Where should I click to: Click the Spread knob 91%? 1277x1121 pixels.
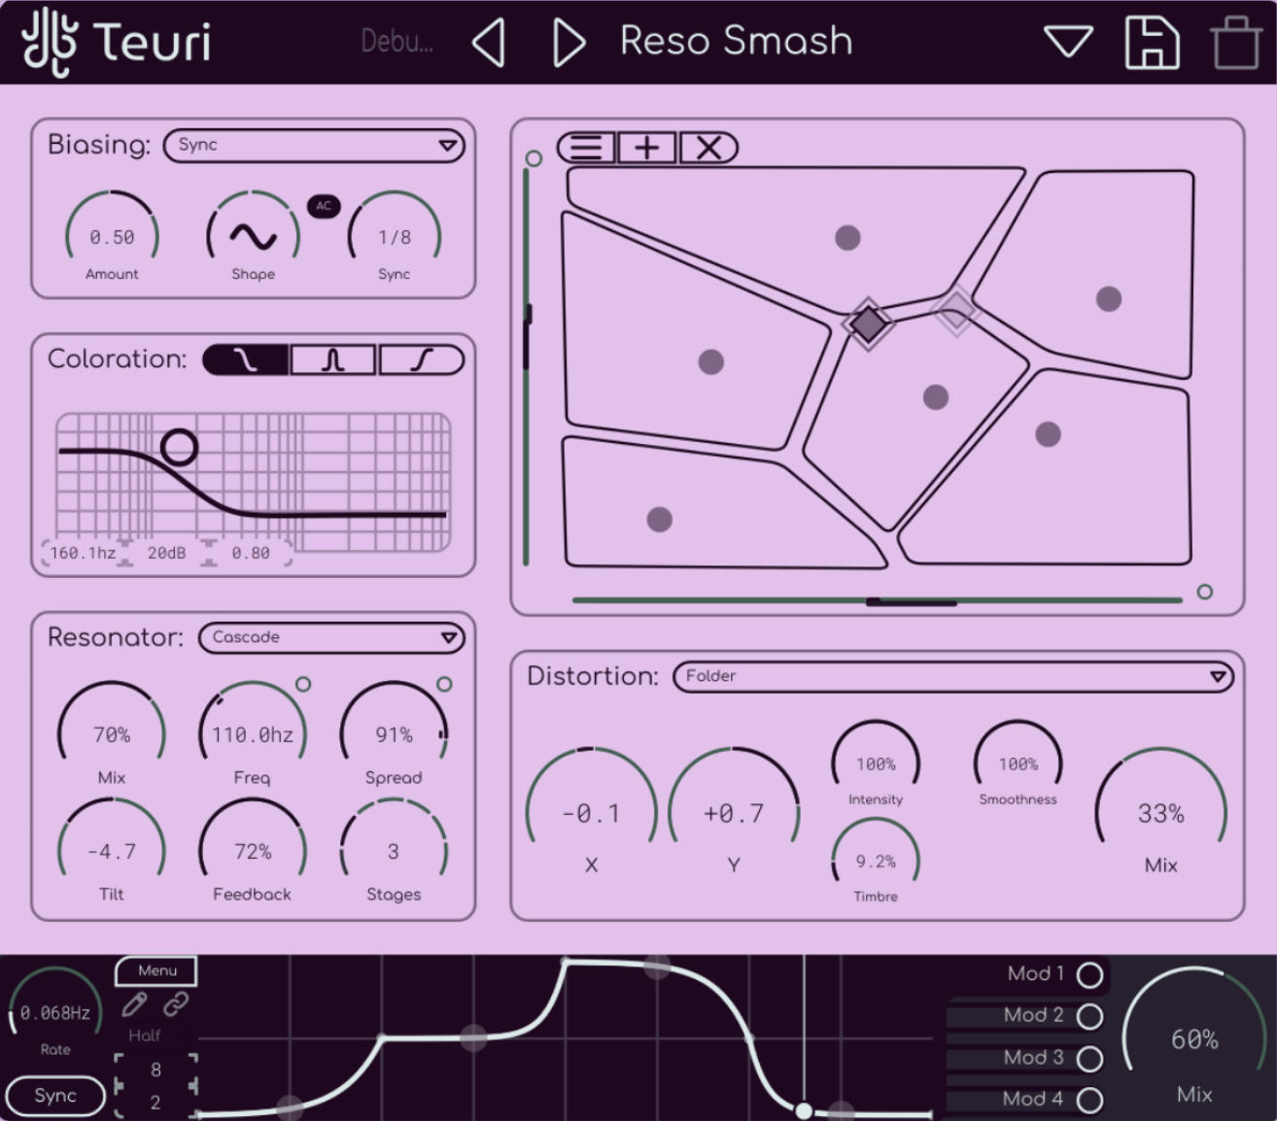[394, 733]
